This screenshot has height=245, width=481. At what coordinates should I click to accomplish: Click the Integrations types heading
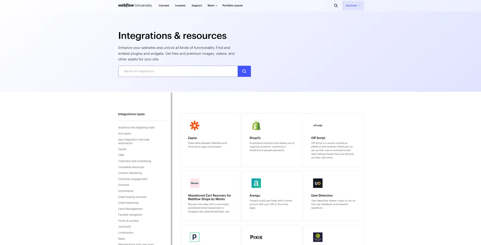click(131, 114)
